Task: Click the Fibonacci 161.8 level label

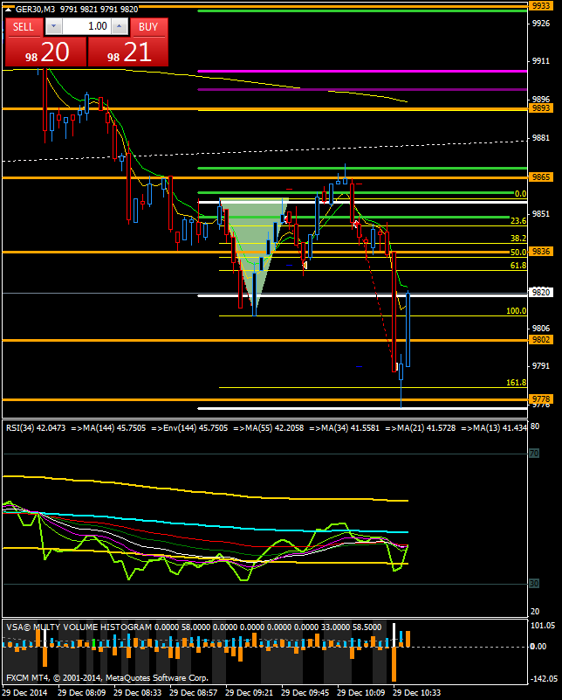Action: tap(516, 383)
